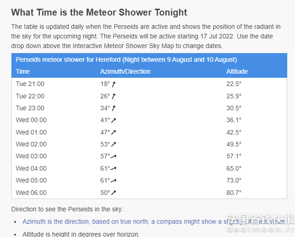Screen dimensions: 295x237
Task: Click the east-pointing arrow beside 57° azimuth
Action: (113, 156)
